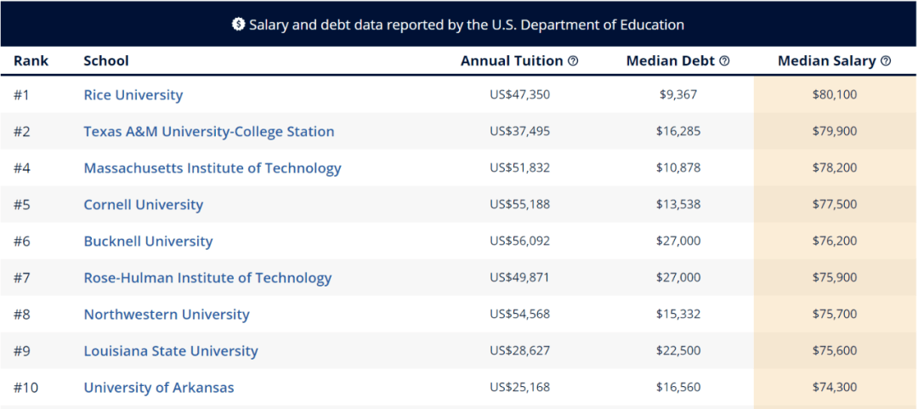Open Rose-Hulman Institute of Technology link
Viewport: 918px width, 409px height.
coord(208,278)
